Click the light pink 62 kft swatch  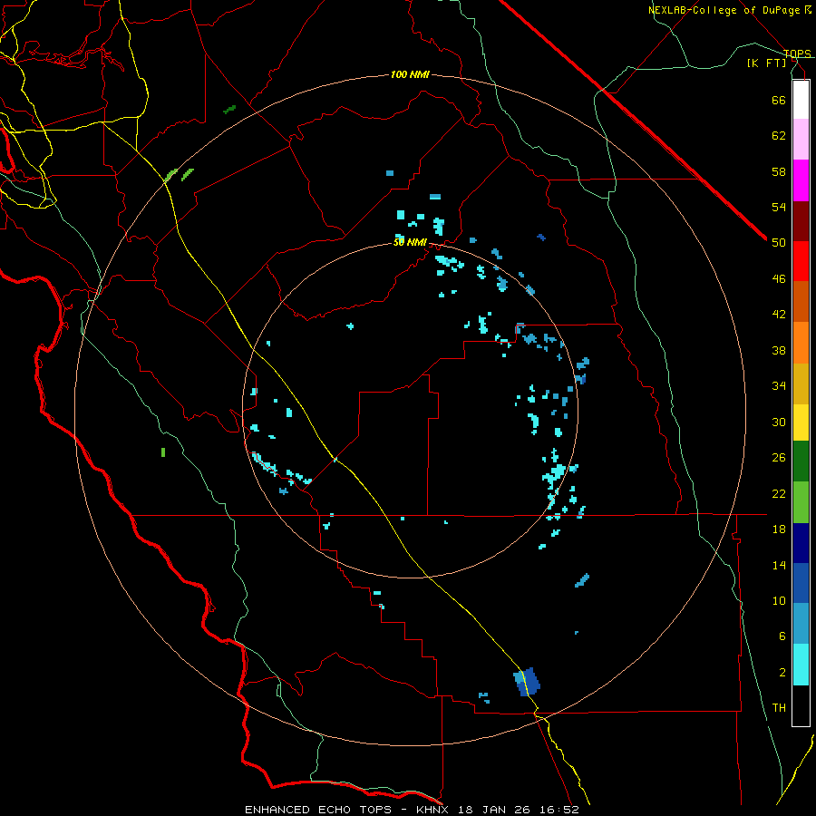pos(801,140)
